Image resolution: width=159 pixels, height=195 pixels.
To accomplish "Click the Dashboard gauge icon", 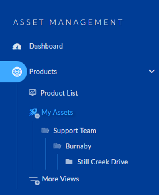I will (x=17, y=47).
